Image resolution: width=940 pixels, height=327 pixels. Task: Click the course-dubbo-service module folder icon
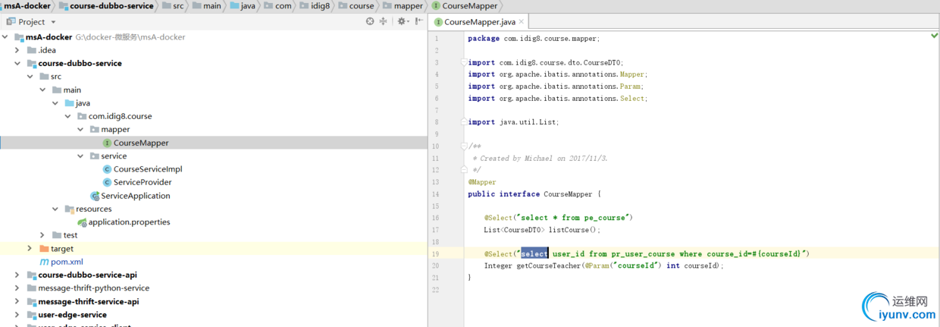click(32, 64)
